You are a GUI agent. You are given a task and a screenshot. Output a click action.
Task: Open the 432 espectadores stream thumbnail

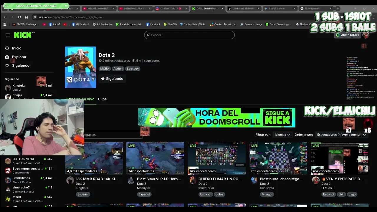(x=340, y=158)
